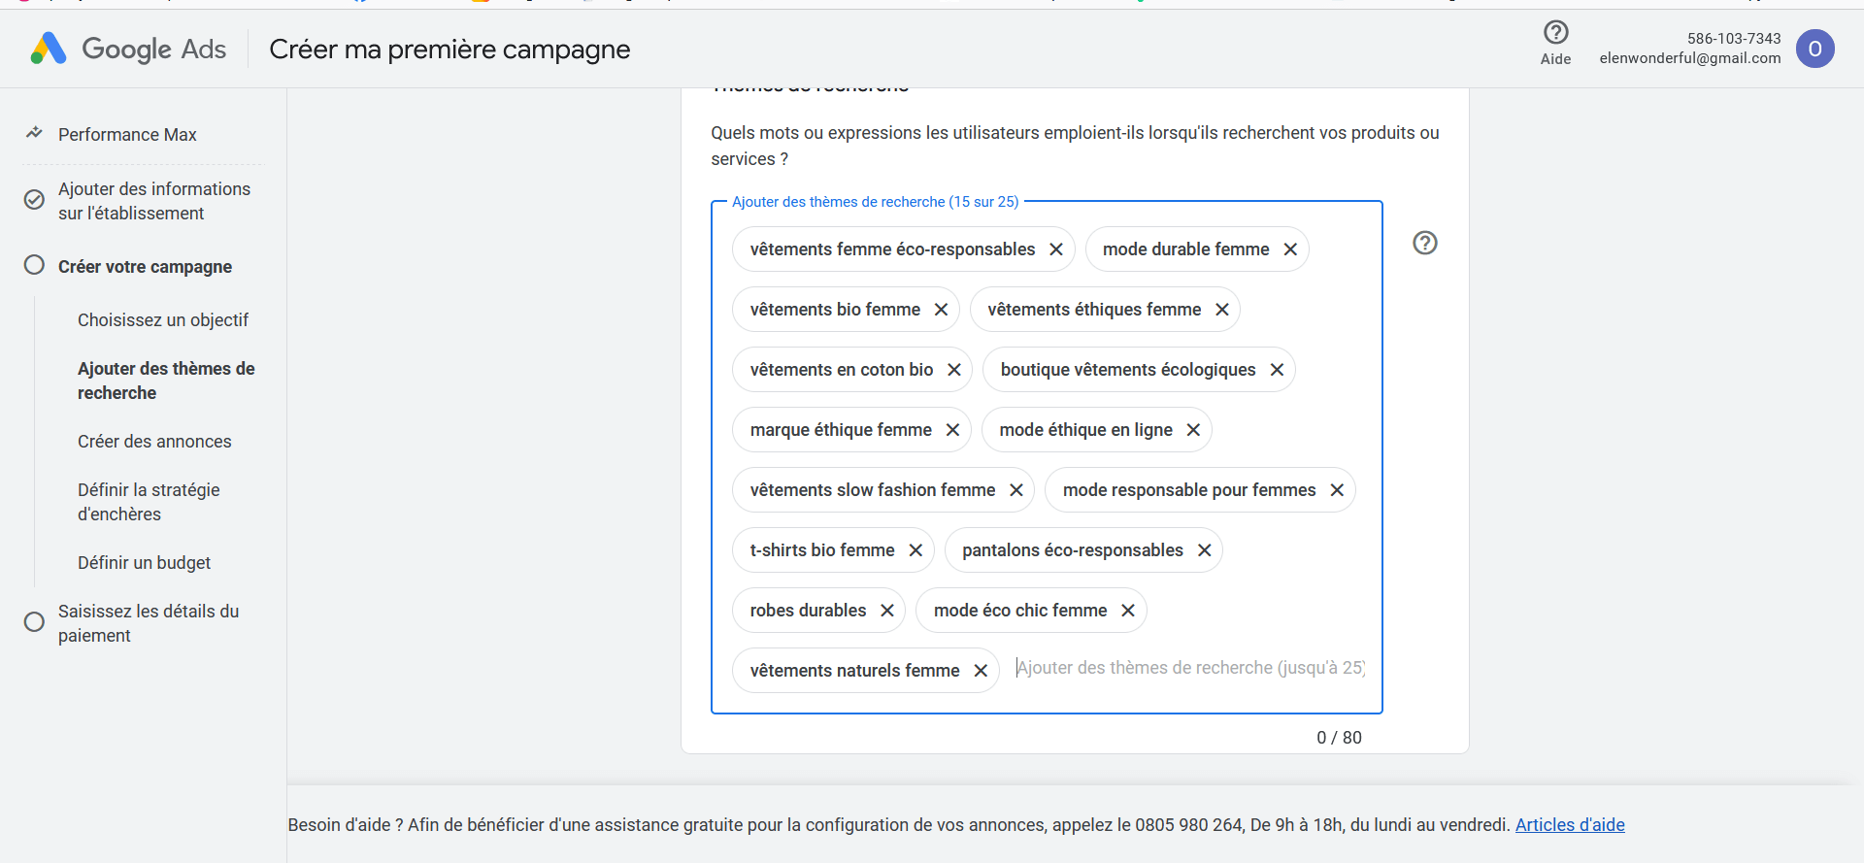Remove chip 'vêtements bio femme'
Viewport: 1864px width, 863px height.
pyautogui.click(x=941, y=310)
